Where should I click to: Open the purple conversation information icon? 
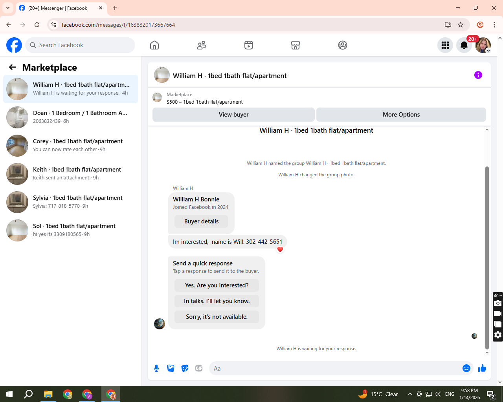click(478, 75)
